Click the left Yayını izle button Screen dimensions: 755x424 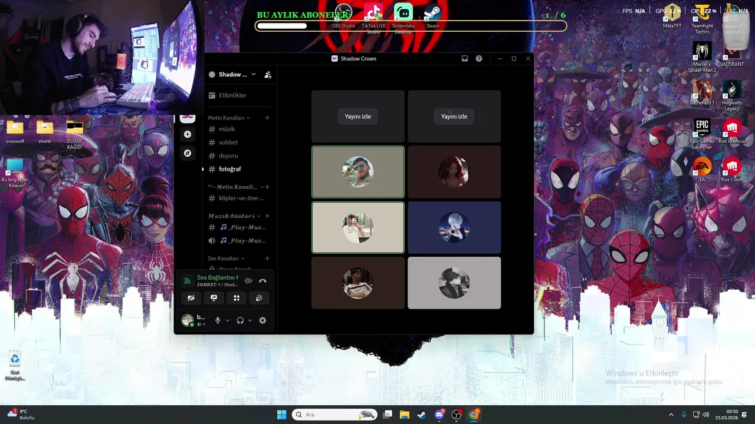(358, 117)
